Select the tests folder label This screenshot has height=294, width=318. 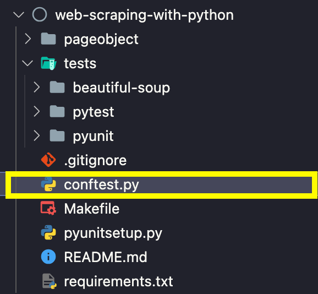(80, 63)
